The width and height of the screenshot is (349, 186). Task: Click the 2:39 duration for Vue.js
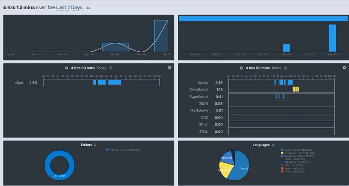pos(219,83)
